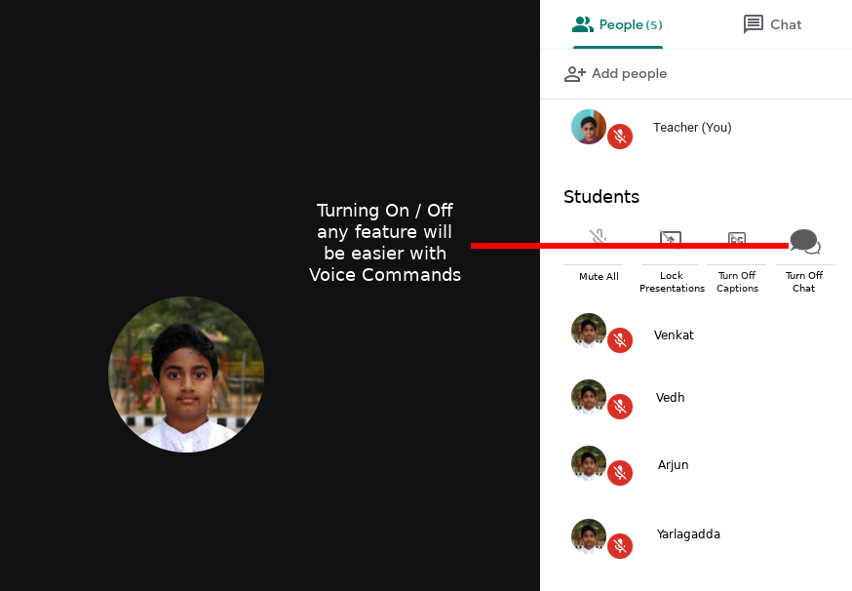Screen dimensions: 852x591
Task: Click the Add people icon
Action: 575,74
